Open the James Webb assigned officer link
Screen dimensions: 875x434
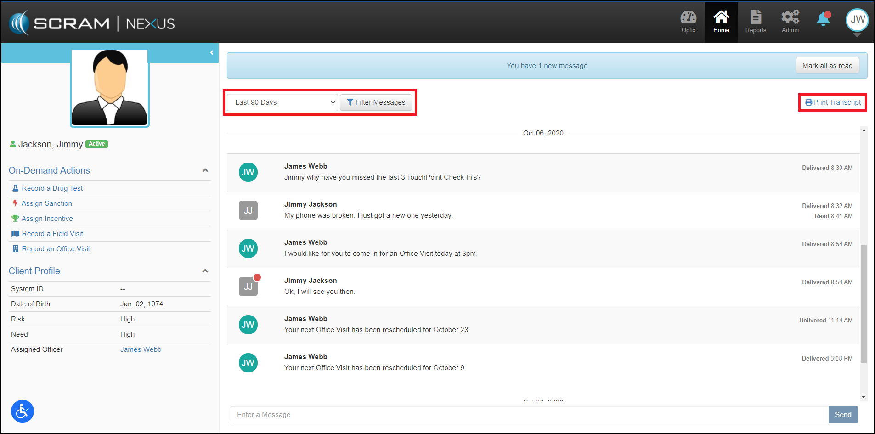click(x=141, y=349)
